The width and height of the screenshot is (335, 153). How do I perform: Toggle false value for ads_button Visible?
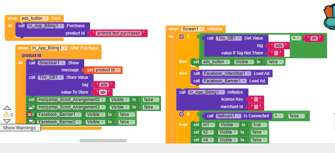(x=275, y=62)
